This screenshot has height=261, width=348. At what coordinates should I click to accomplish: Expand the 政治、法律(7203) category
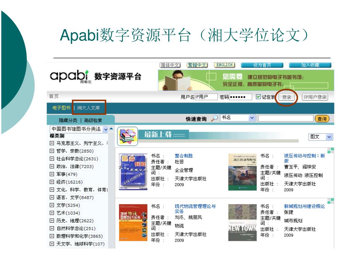(52, 167)
